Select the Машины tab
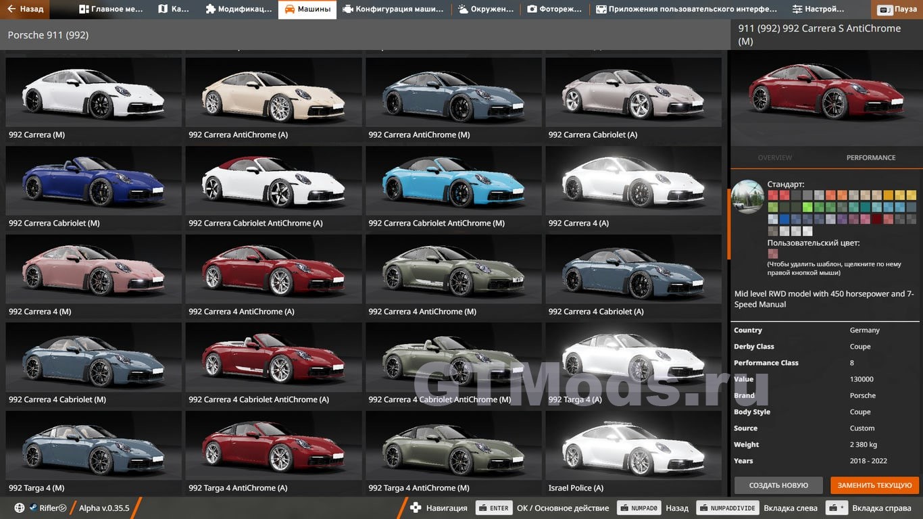Screen dimensions: 923x519 307,9
